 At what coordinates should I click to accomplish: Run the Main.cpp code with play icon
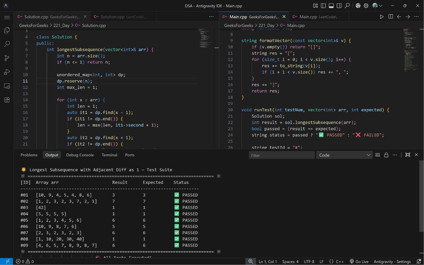[x=382, y=17]
